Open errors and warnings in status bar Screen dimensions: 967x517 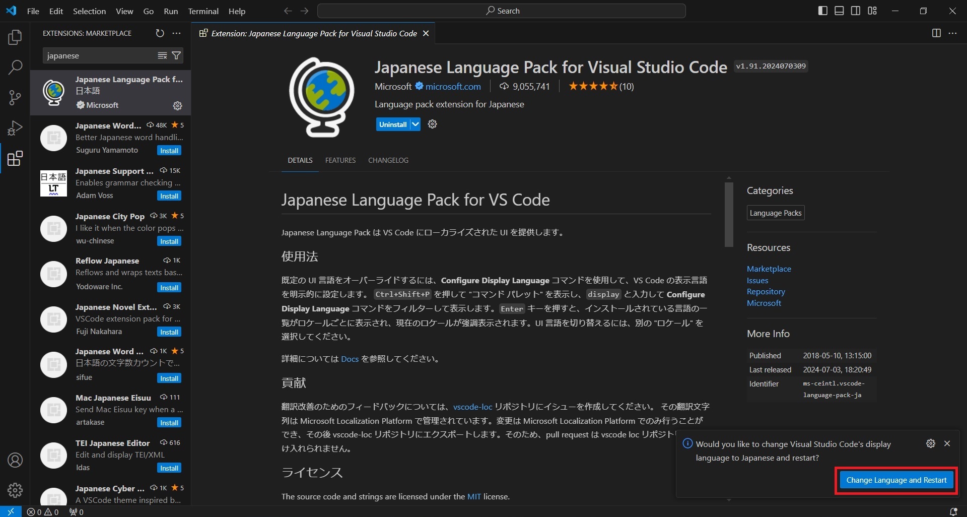43,512
